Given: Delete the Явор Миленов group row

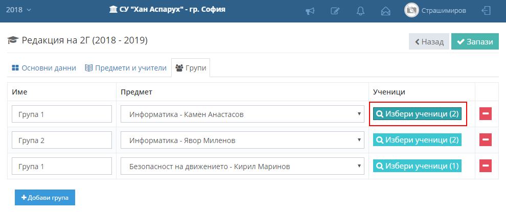Looking at the screenshot, I should [485, 139].
